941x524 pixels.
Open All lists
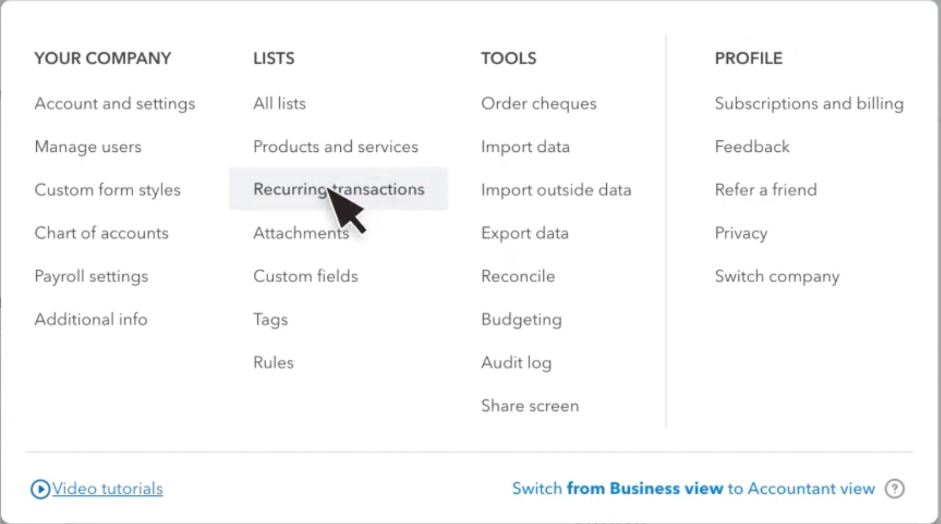279,103
